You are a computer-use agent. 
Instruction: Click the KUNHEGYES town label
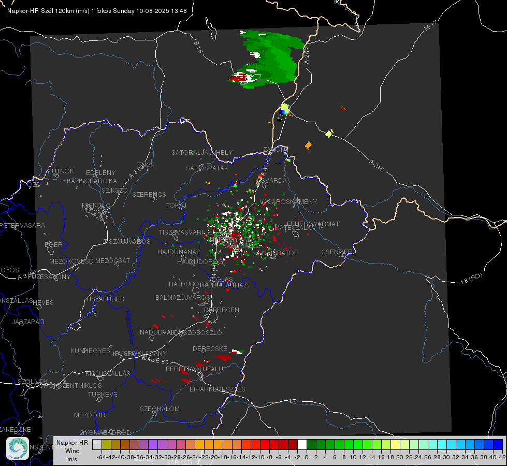pos(90,351)
